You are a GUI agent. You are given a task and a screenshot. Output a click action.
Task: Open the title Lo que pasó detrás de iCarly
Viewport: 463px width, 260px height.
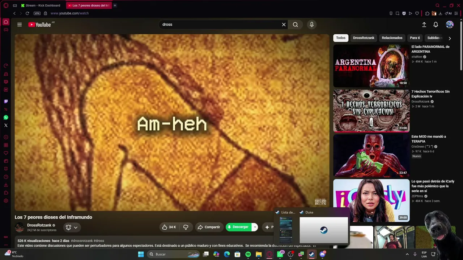pyautogui.click(x=433, y=186)
